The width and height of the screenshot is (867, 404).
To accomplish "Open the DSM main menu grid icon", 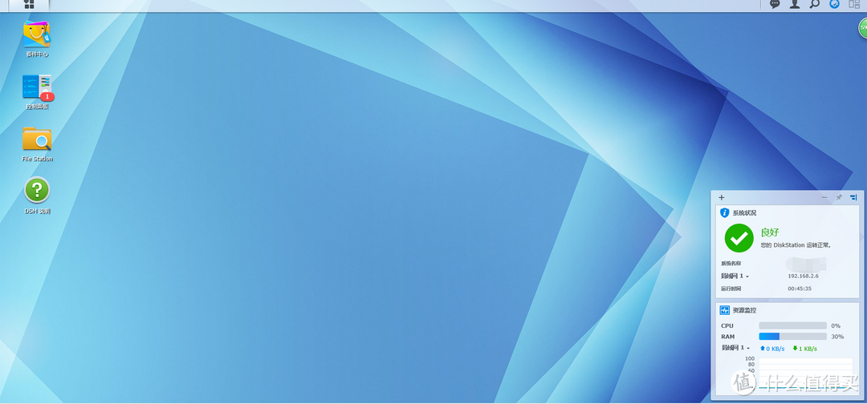I will click(x=30, y=5).
